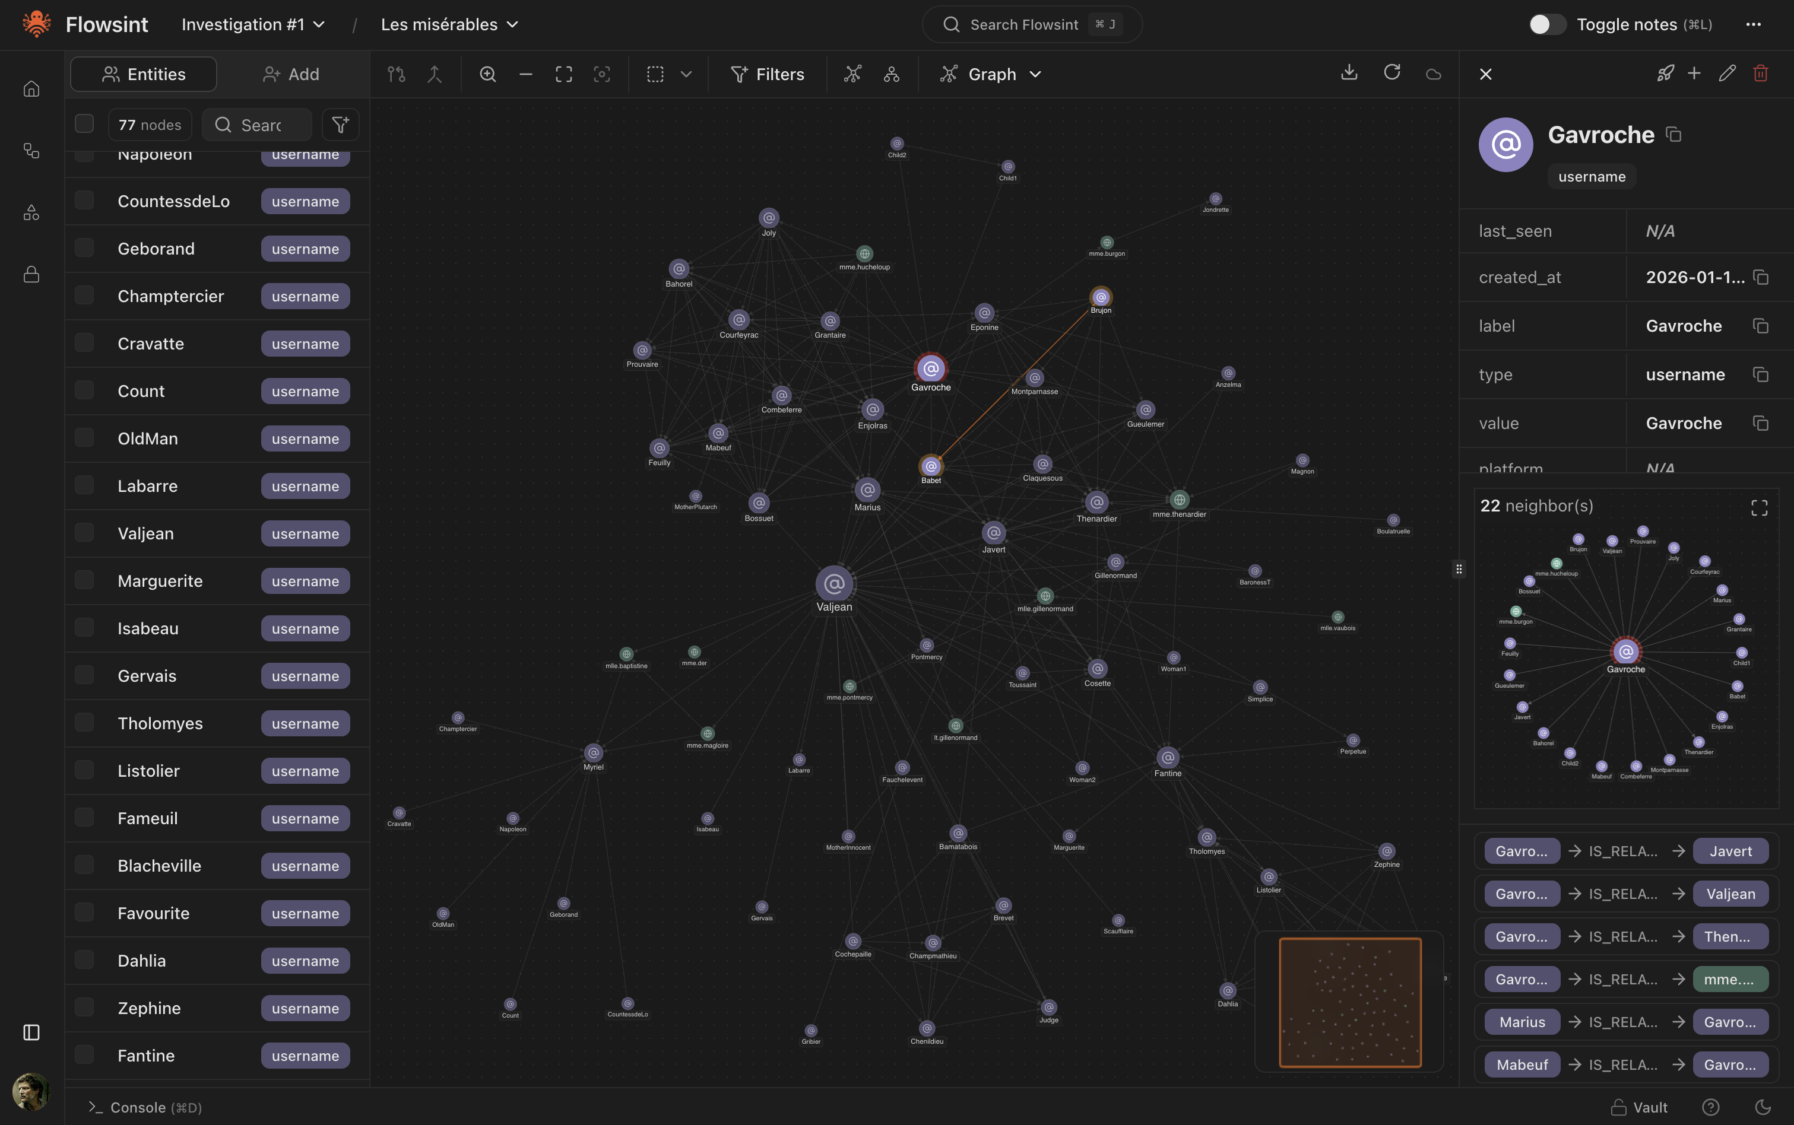Run enrichment on Gavroche with rocket icon

tap(1665, 72)
